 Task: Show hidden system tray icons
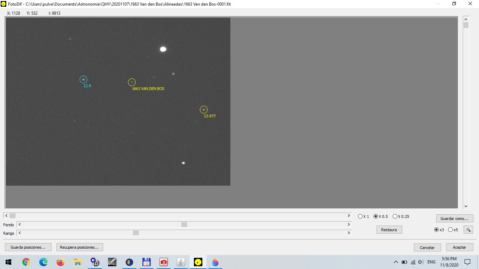[396, 262]
